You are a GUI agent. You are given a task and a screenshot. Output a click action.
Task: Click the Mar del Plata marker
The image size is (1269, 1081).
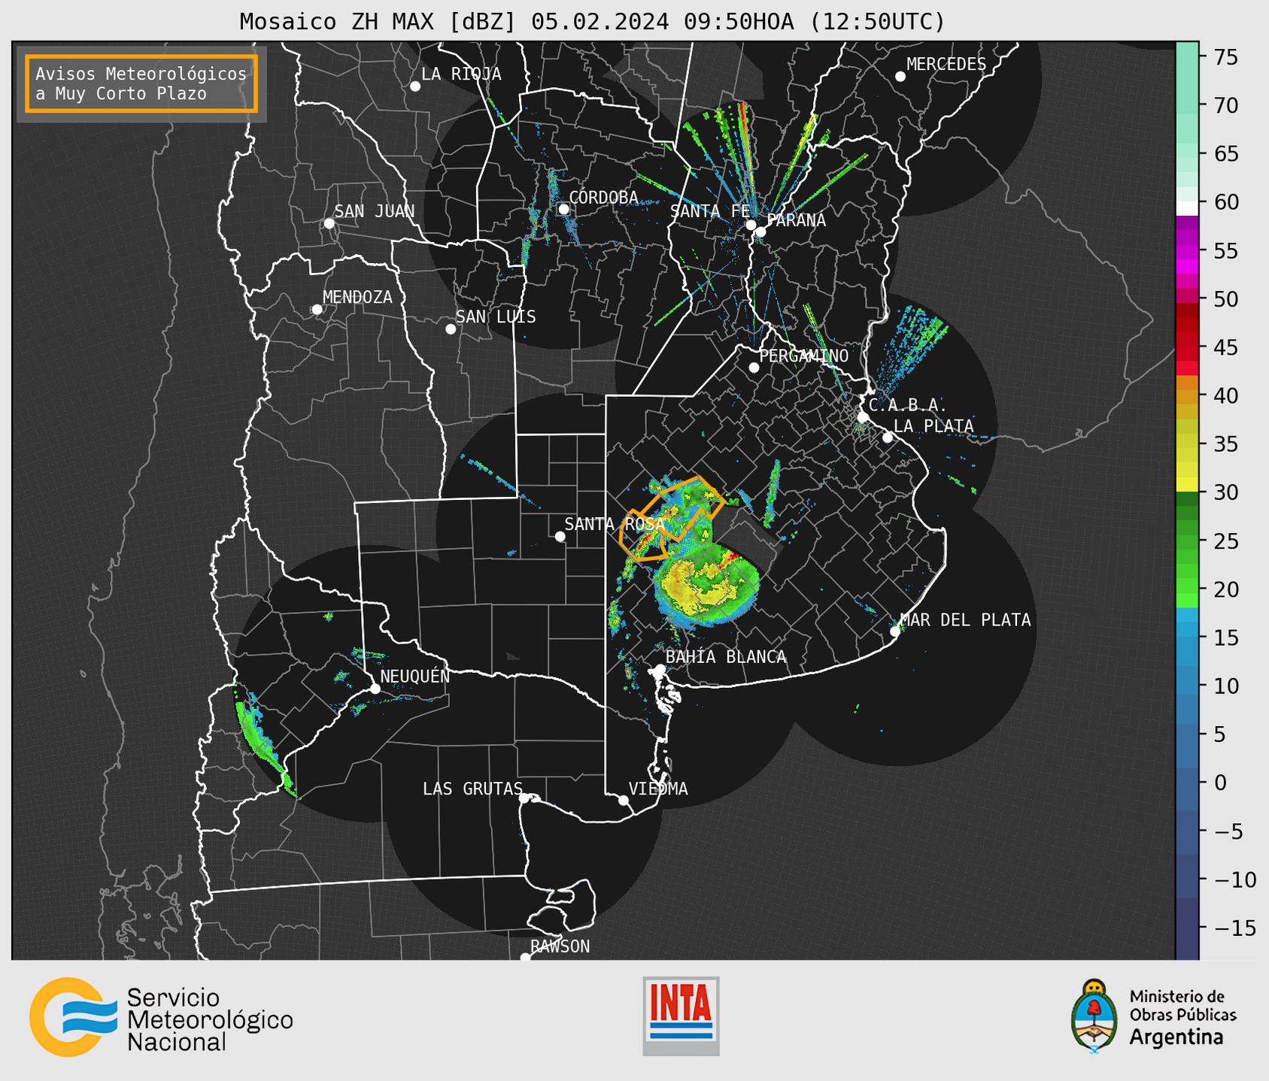point(895,631)
